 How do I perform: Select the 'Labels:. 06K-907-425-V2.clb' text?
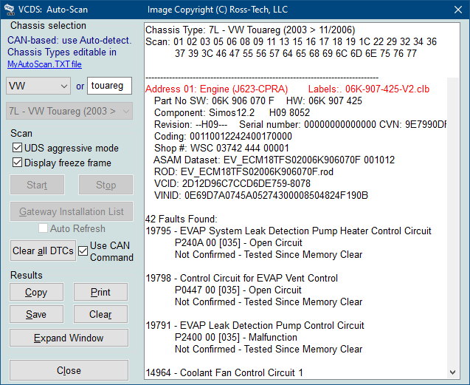pos(369,89)
